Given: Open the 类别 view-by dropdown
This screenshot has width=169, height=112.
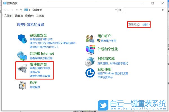Looking at the screenshot, I should 146,25.
